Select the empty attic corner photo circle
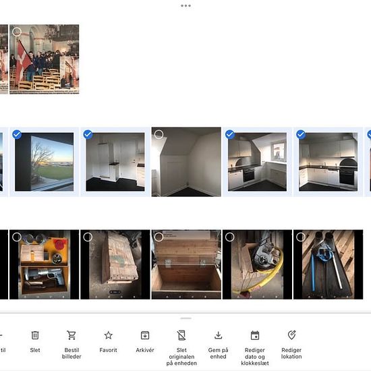371x371 pixels. pos(159,134)
